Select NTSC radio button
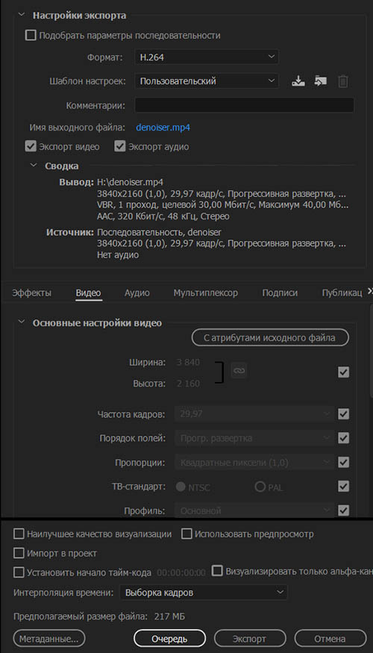The height and width of the screenshot is (653, 373). pos(181,487)
